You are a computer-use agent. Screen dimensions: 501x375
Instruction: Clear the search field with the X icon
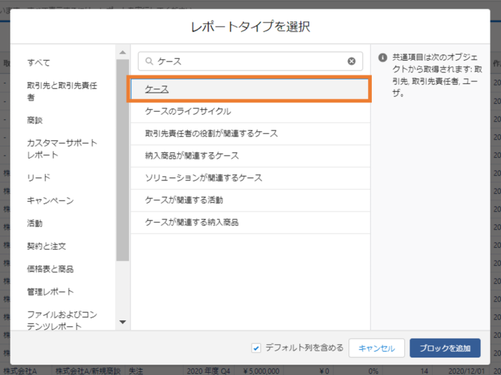coord(352,61)
